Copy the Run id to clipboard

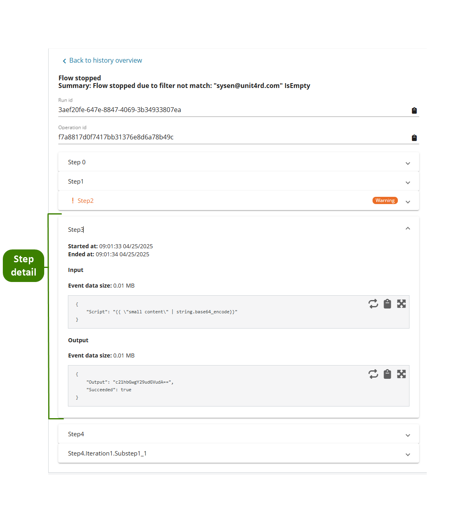(x=414, y=110)
